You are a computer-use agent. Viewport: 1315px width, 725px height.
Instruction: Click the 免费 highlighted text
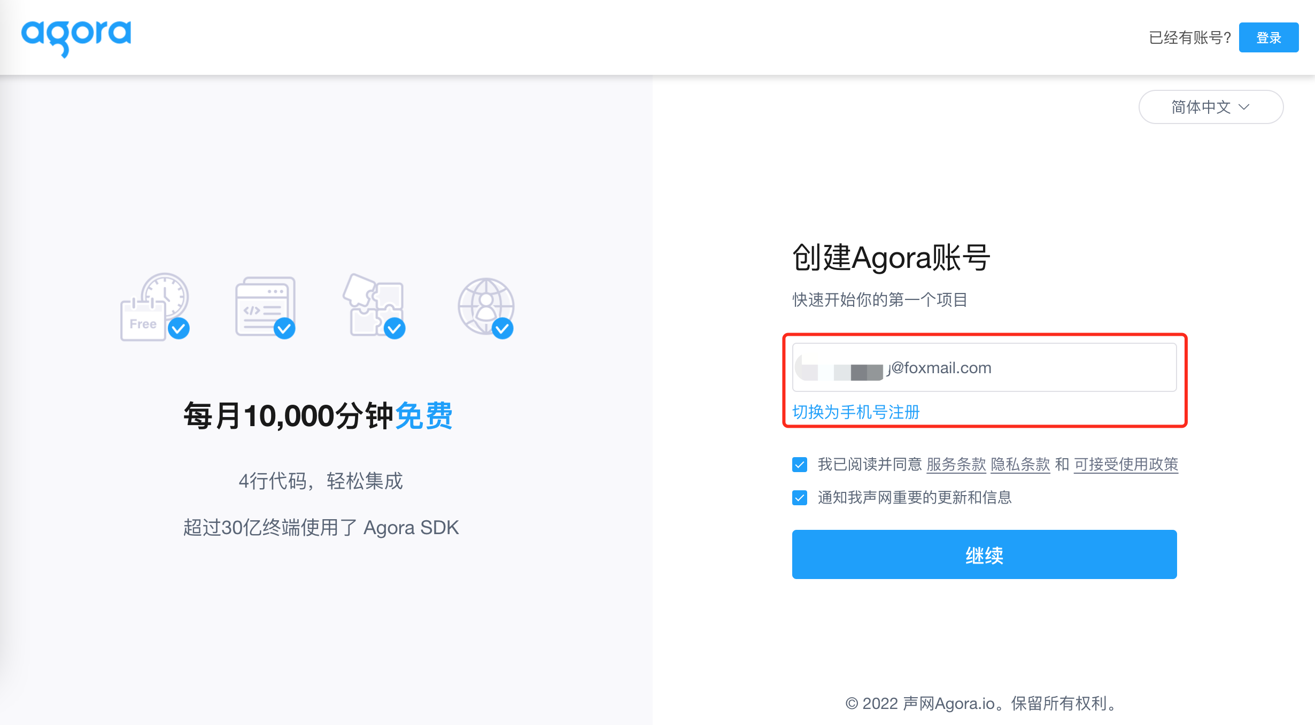(424, 415)
